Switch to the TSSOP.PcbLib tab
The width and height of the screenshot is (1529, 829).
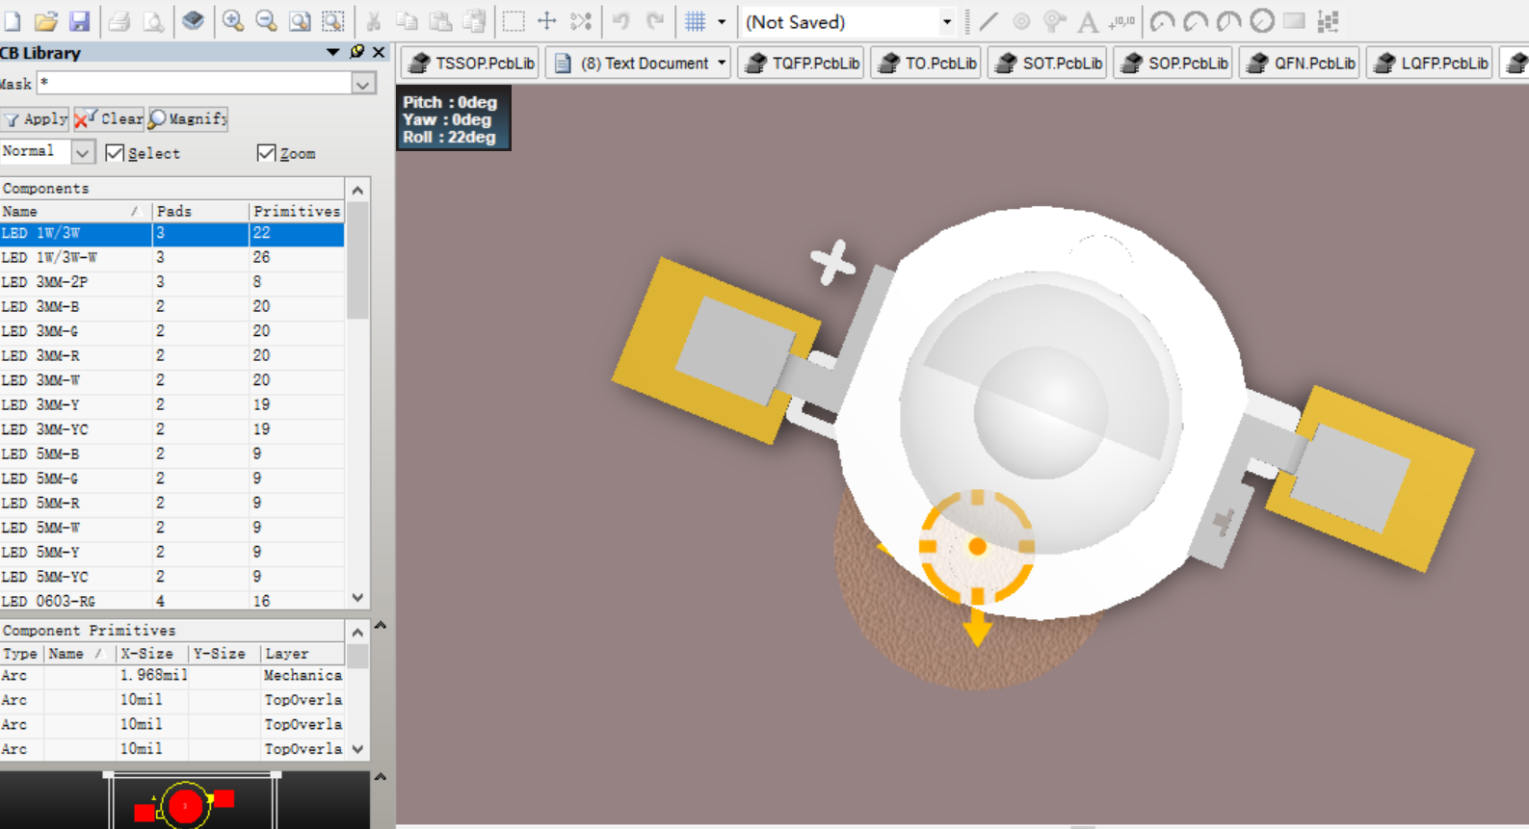click(x=471, y=63)
